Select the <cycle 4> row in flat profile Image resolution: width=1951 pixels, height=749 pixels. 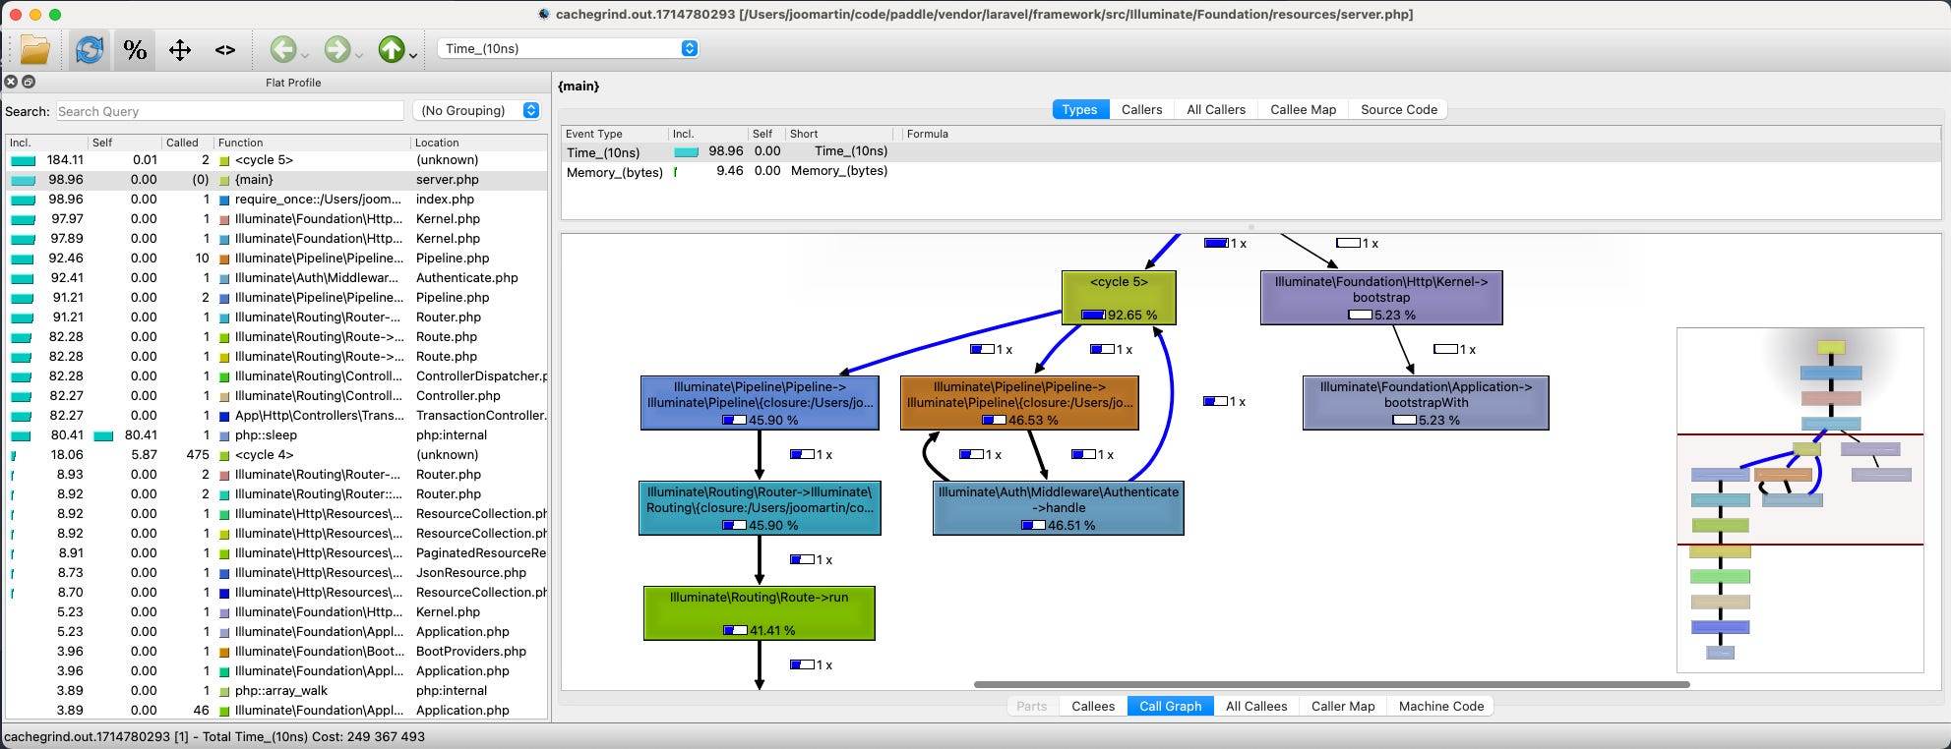pyautogui.click(x=276, y=455)
